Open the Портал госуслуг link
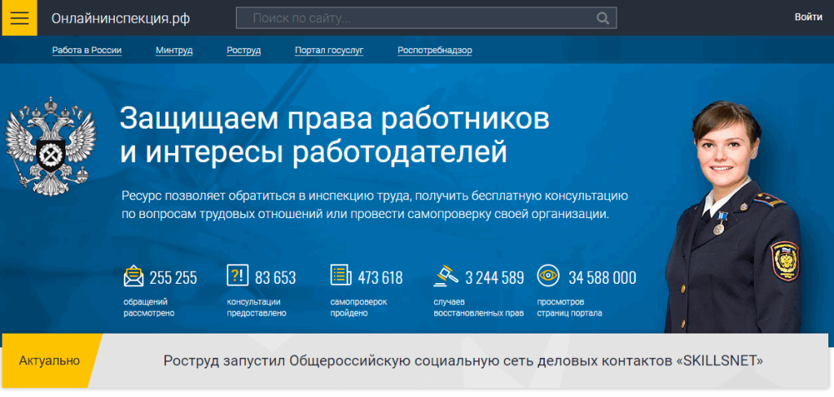The image size is (834, 397). (329, 50)
